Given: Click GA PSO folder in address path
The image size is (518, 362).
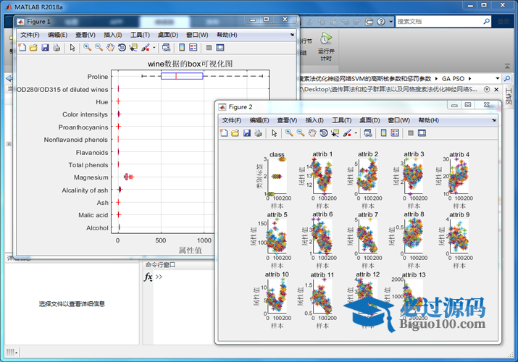Looking at the screenshot, I should 453,78.
